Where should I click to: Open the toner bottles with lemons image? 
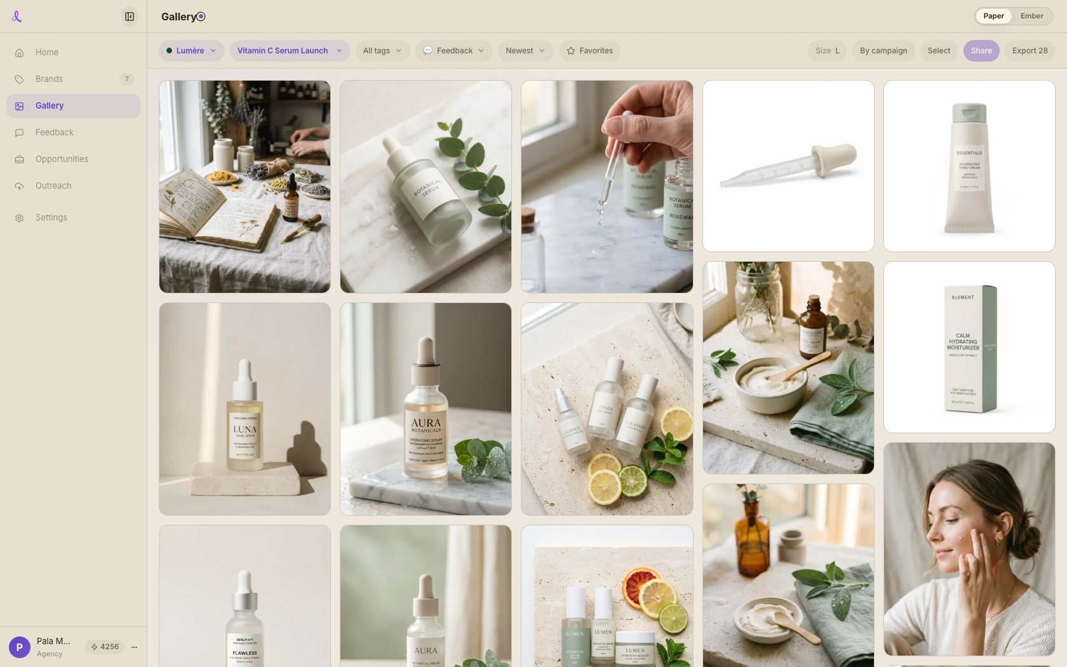coord(607,409)
